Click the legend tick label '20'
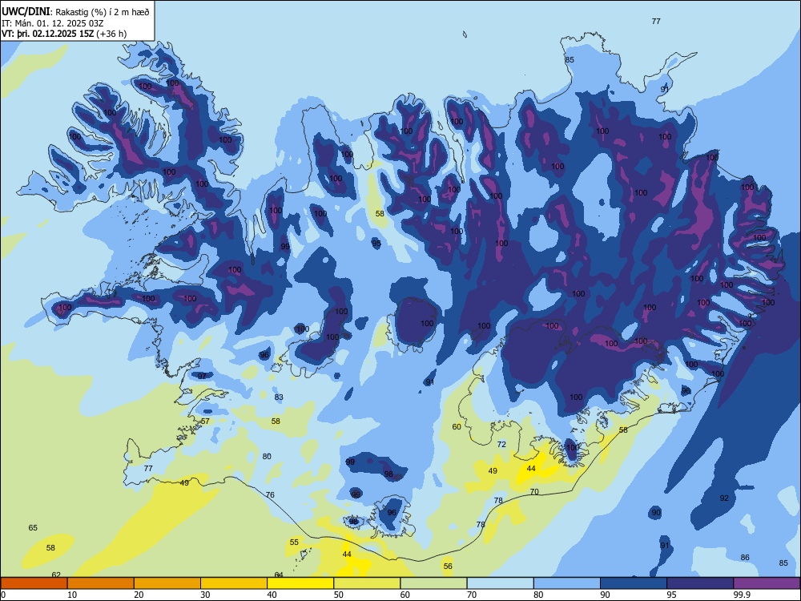The height and width of the screenshot is (601, 801). point(139,595)
